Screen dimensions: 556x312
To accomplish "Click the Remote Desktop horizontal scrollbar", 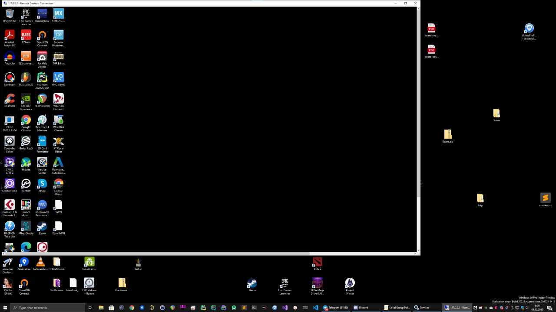I will pyautogui.click(x=157, y=253).
